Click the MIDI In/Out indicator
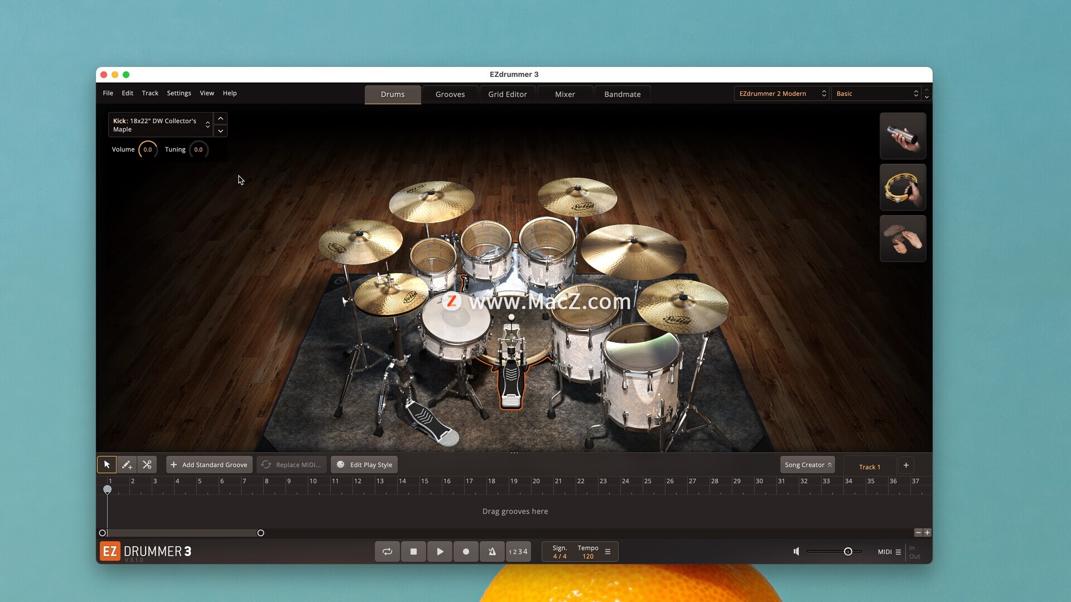Image resolution: width=1071 pixels, height=602 pixels. coord(915,552)
